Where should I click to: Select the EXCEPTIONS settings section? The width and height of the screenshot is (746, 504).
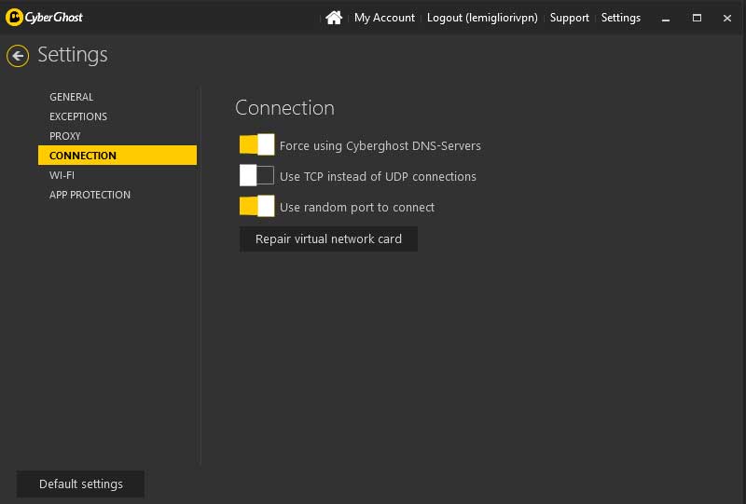[78, 116]
